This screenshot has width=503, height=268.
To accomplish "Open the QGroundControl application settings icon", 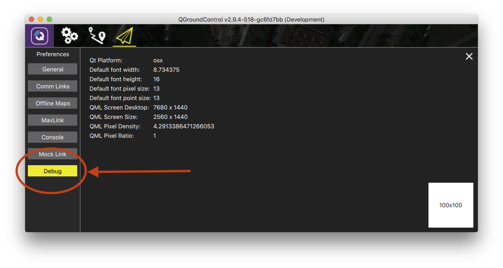I will coord(40,35).
